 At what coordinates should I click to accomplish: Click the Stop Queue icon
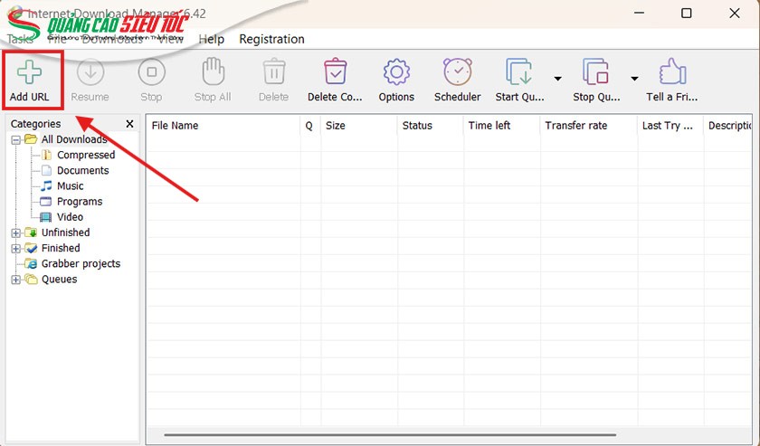coord(595,71)
